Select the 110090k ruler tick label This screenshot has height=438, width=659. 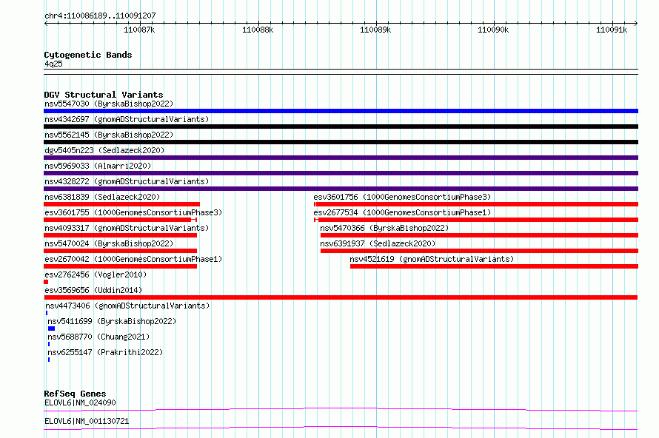(x=493, y=30)
